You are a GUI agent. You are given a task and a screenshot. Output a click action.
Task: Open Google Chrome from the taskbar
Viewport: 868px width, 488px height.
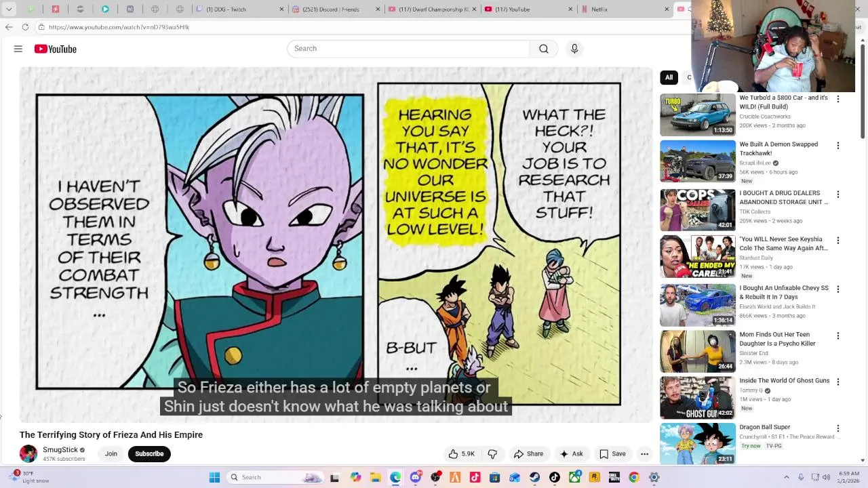click(634, 477)
